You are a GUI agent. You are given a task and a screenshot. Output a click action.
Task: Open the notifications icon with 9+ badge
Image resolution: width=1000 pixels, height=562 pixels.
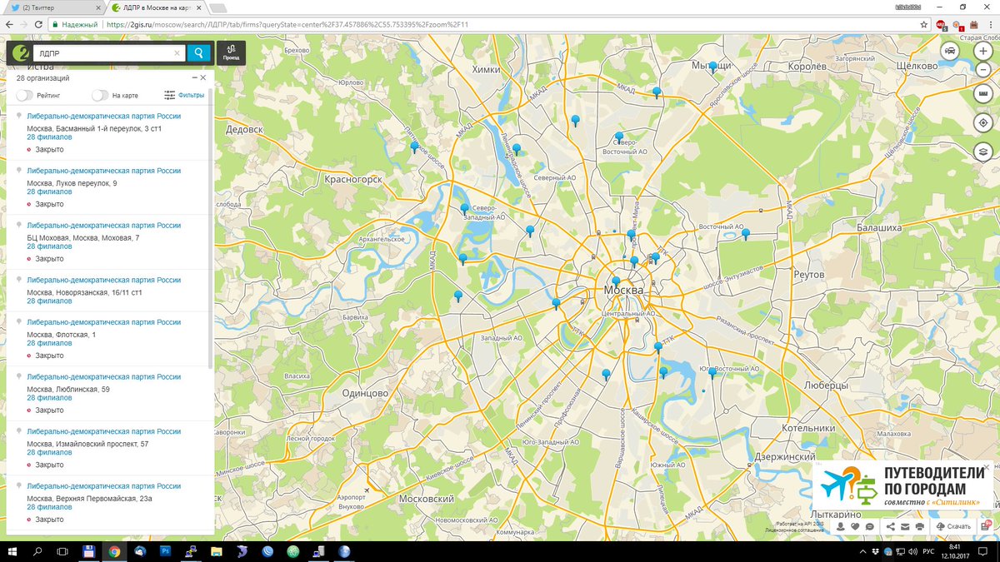coord(986,526)
